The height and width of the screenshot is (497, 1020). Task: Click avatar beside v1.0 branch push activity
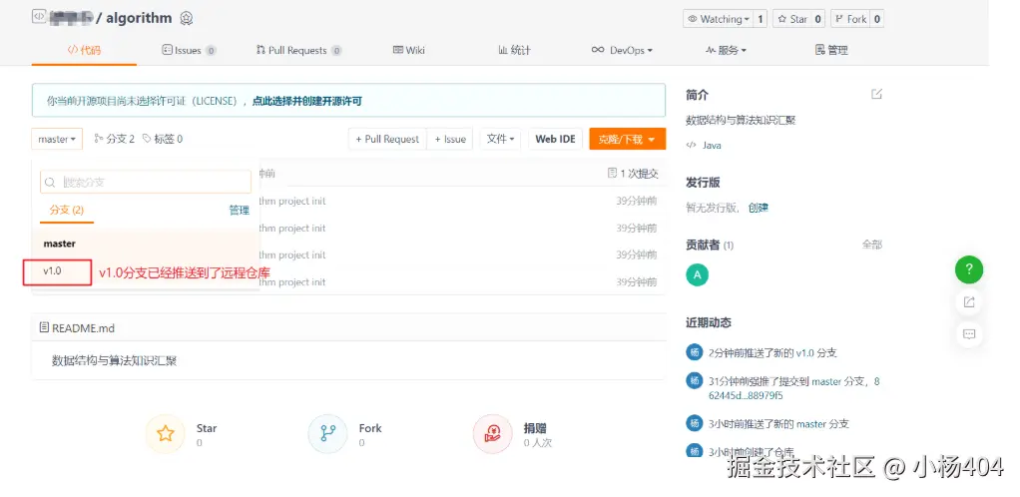pos(695,352)
